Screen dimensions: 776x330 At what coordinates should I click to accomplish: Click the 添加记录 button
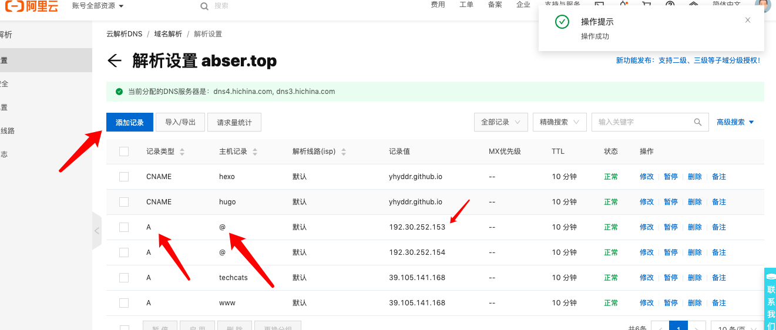click(x=130, y=122)
